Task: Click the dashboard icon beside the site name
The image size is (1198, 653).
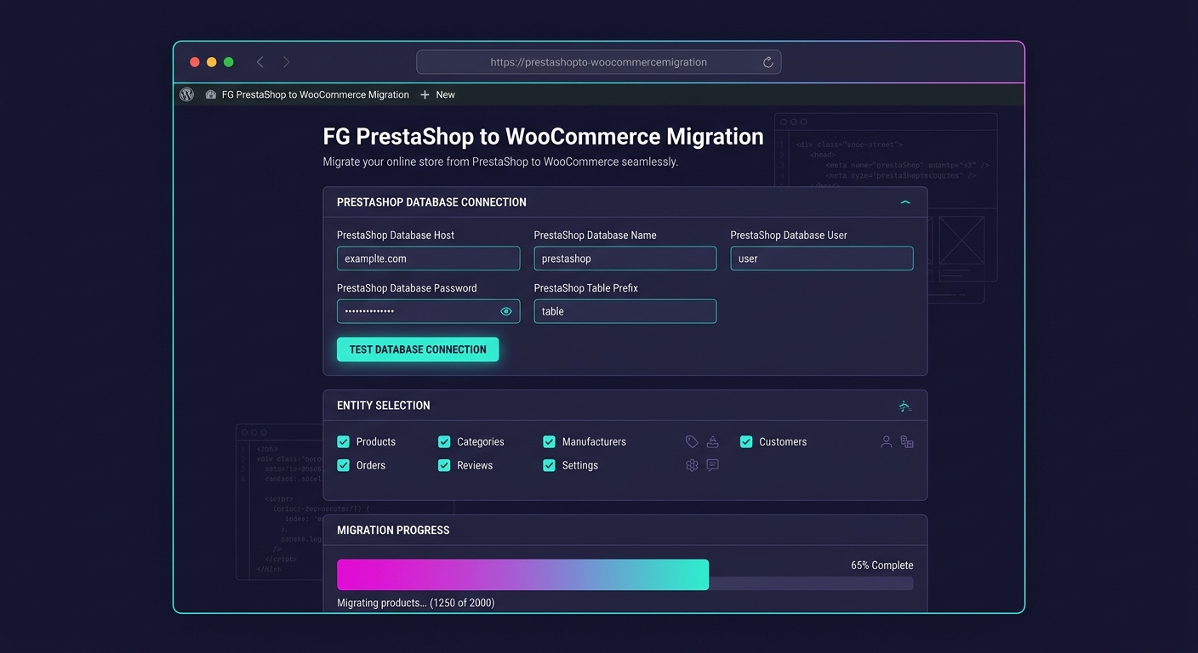Action: click(211, 95)
